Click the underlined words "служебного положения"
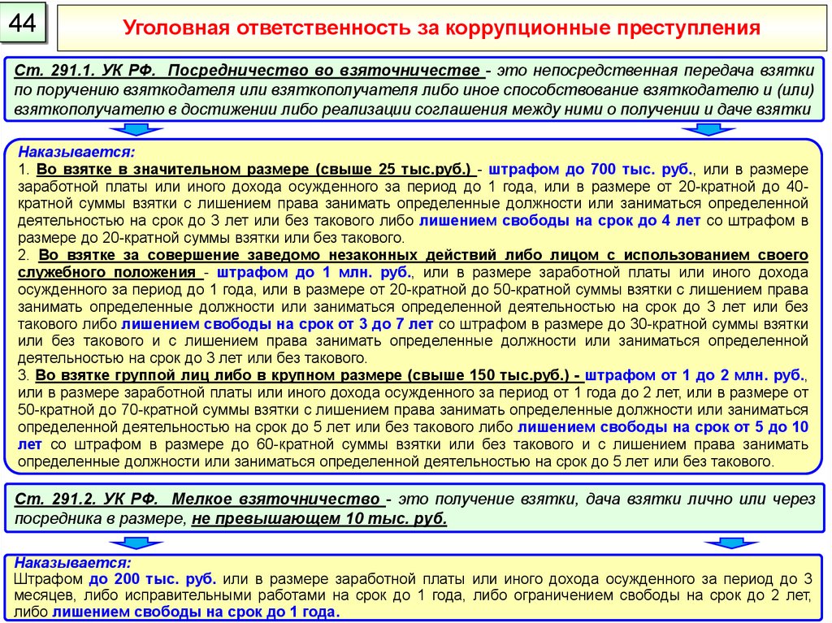The image size is (832, 623). click(107, 272)
